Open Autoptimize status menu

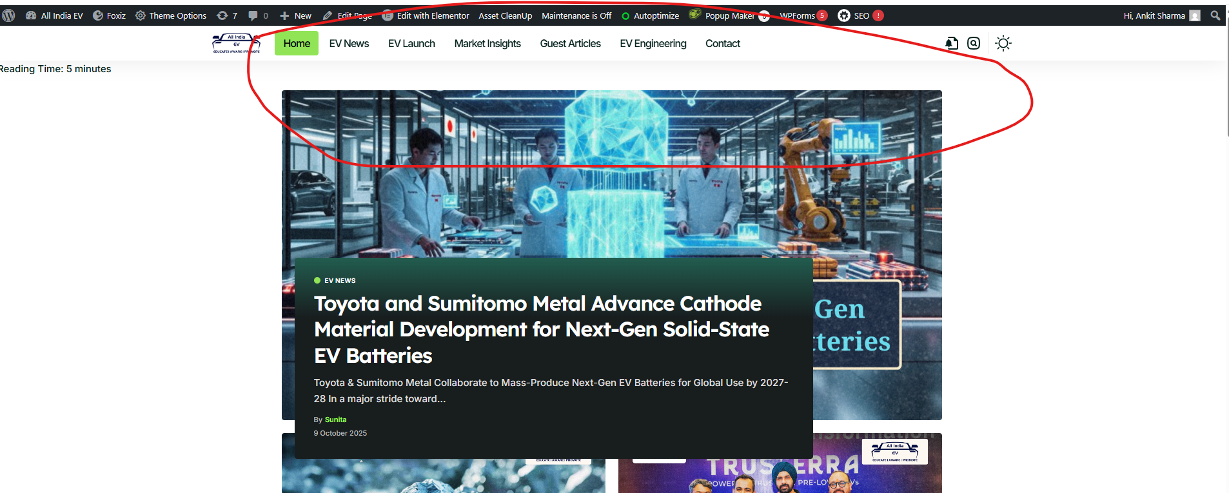click(650, 15)
